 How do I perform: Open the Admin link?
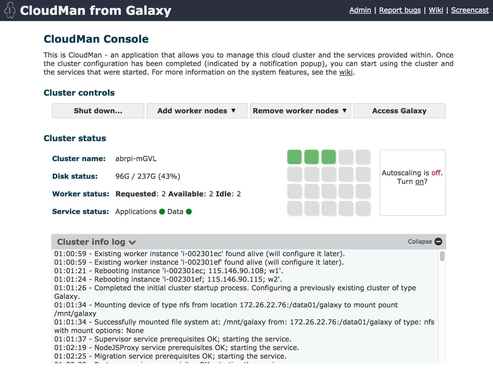360,10
